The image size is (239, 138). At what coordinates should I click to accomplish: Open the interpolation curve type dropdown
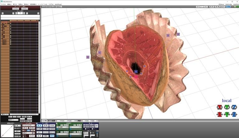(x=17, y=126)
